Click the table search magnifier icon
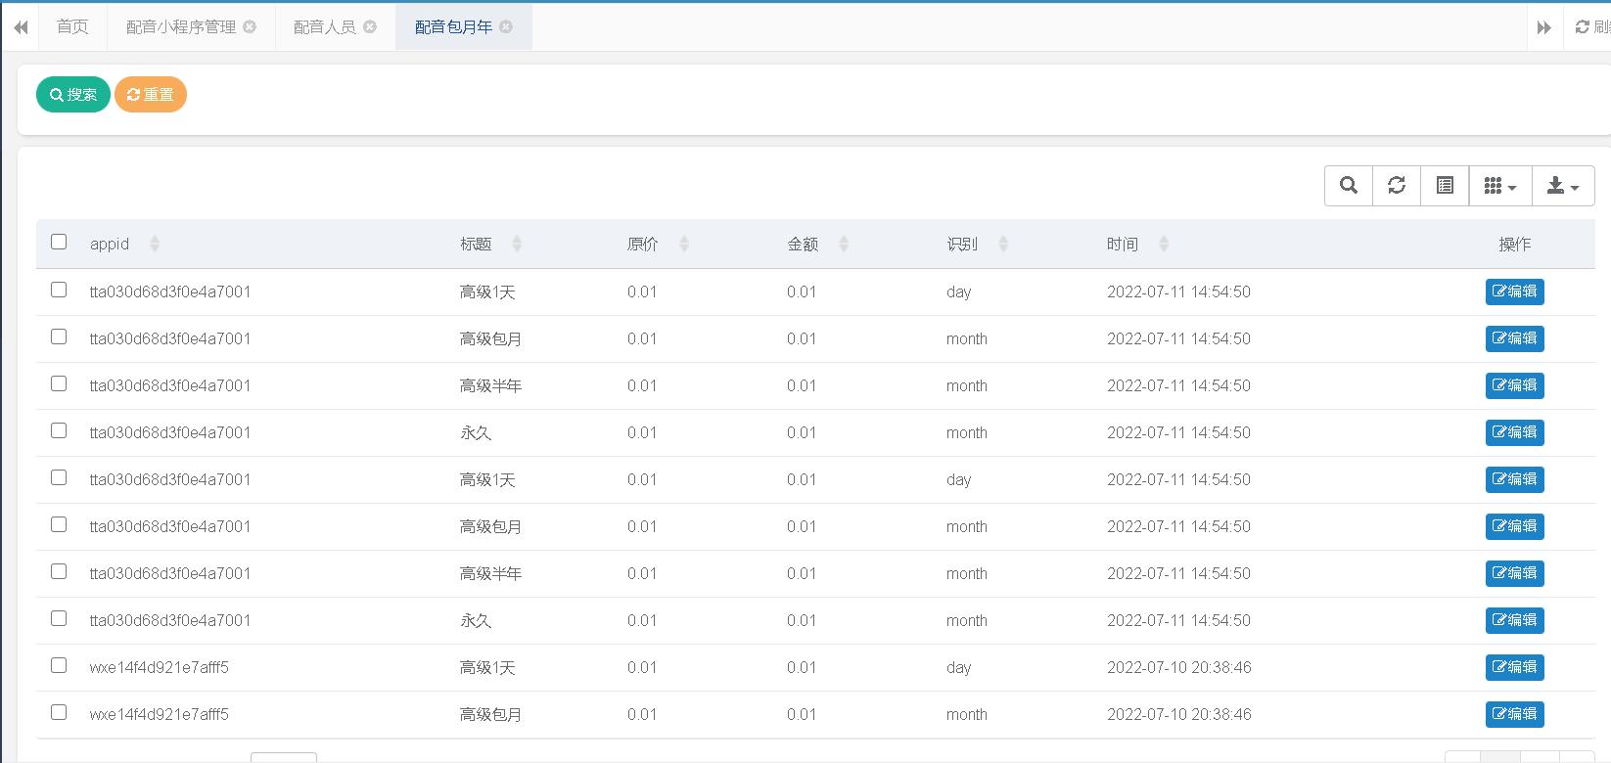This screenshot has height=763, width=1611. tap(1348, 186)
